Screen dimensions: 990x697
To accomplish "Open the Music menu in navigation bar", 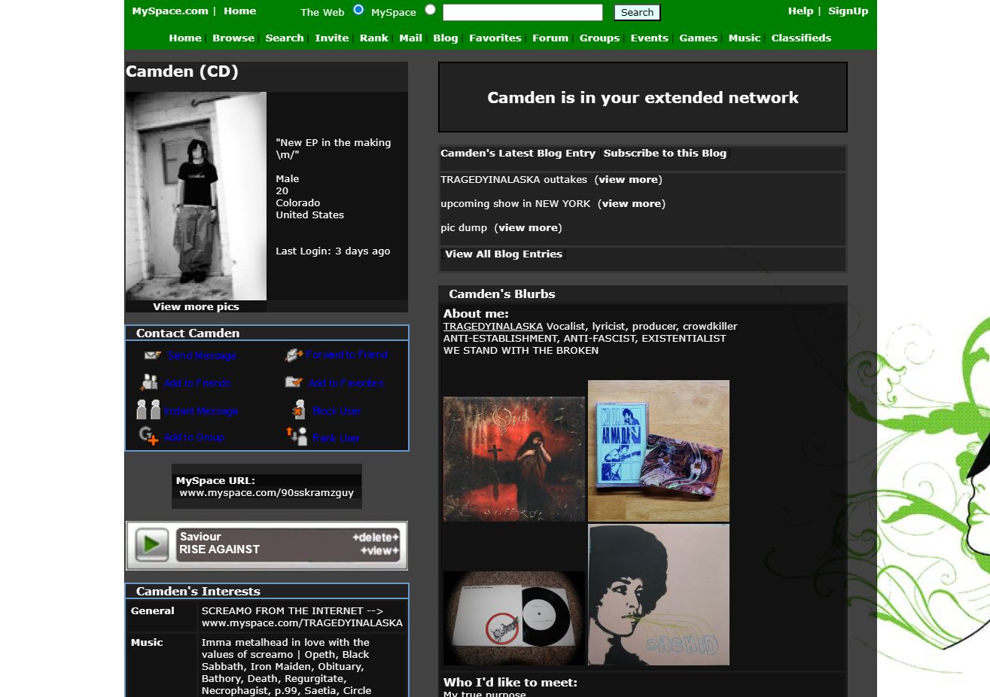I will point(744,38).
